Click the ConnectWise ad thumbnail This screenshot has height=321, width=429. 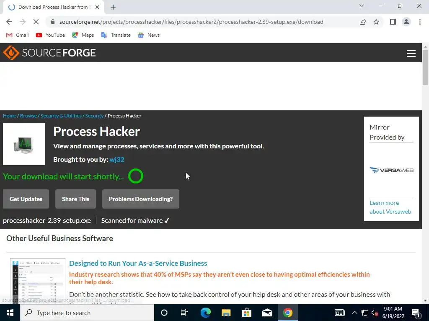point(38,281)
